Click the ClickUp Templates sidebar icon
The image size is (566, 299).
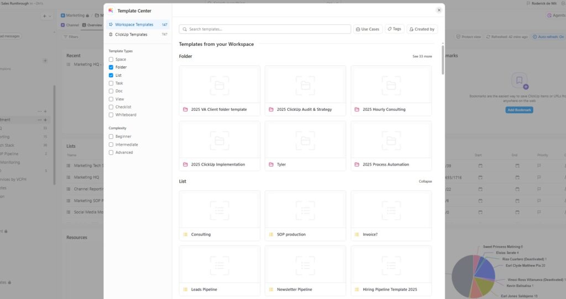(x=111, y=34)
